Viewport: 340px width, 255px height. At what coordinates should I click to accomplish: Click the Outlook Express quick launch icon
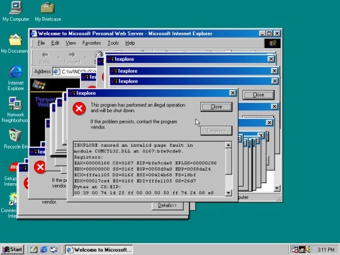54,249
